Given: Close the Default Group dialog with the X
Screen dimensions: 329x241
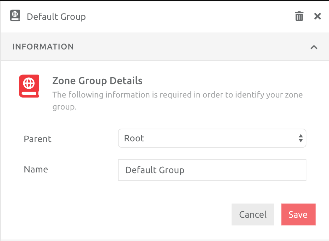Looking at the screenshot, I should point(317,16).
